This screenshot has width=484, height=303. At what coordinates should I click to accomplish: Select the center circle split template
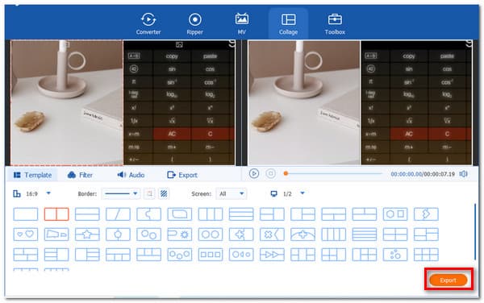118,235
